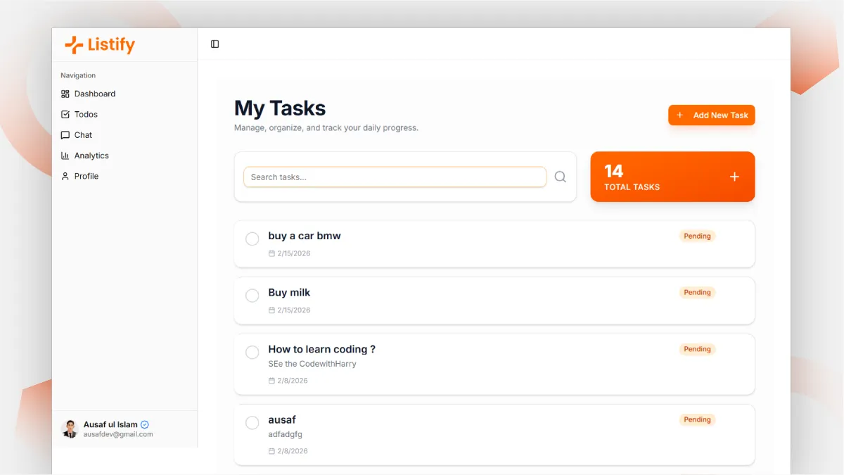Click the My Tasks heading
Viewport: 844px width, 475px height.
280,108
